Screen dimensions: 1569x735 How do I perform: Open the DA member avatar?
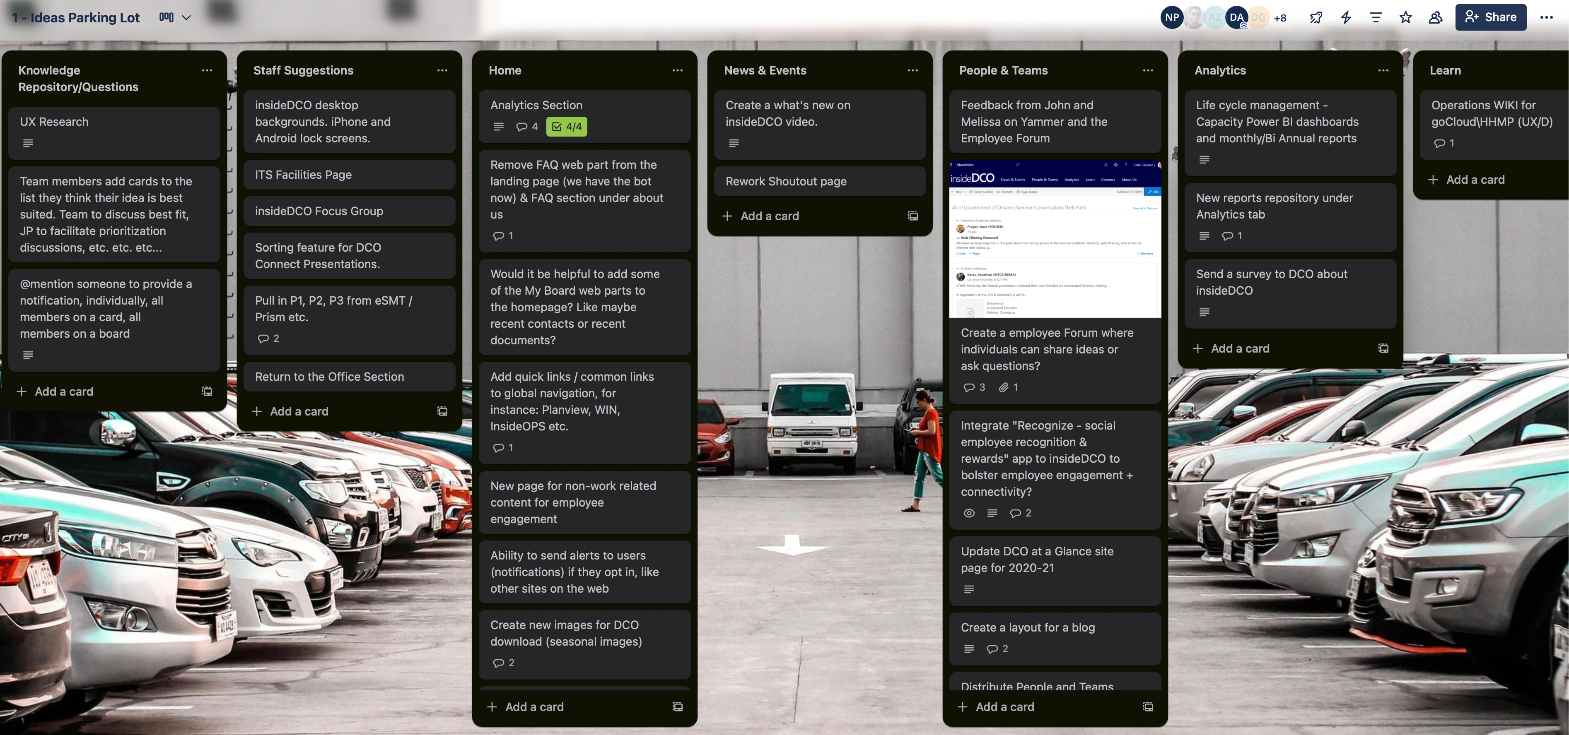1236,17
